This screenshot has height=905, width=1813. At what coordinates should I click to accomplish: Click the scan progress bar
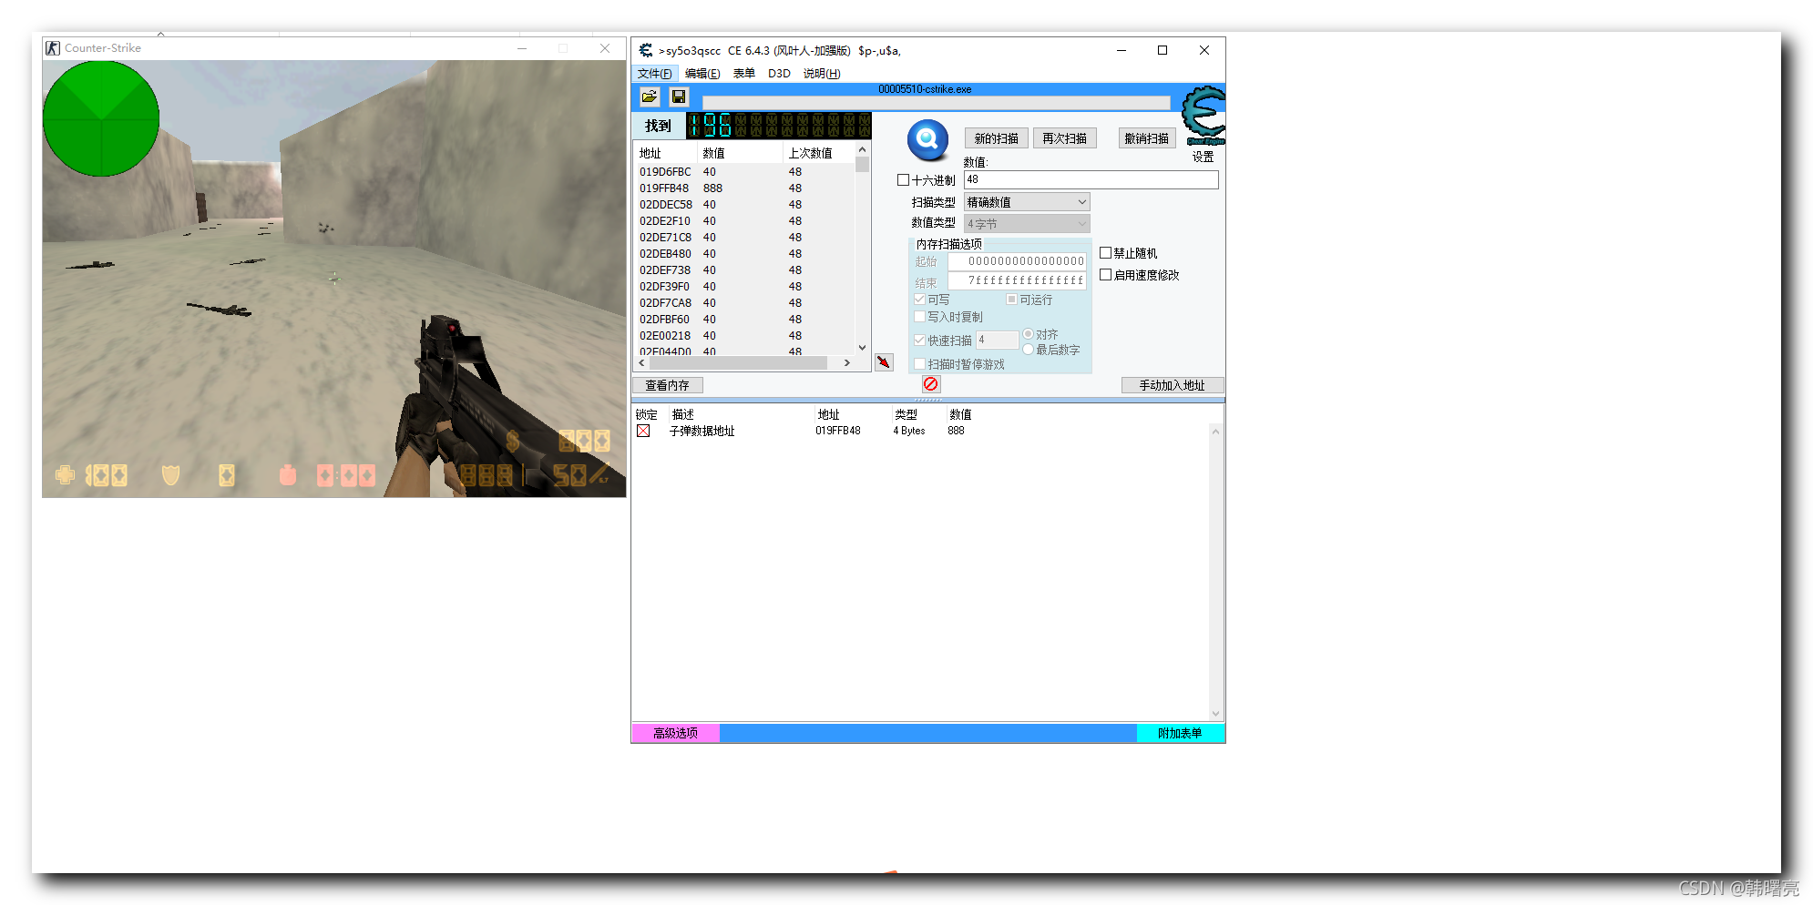point(936,103)
